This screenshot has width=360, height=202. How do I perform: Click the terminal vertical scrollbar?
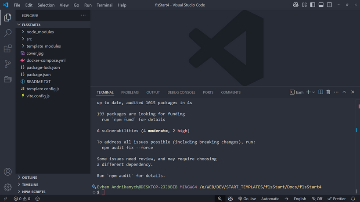(x=356, y=131)
